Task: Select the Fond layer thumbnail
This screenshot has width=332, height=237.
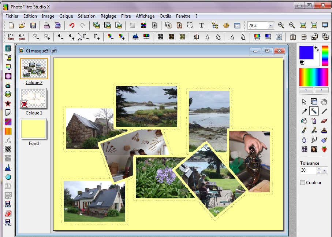Action: coord(34,129)
